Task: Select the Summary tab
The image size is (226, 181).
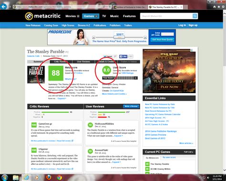Action: pyautogui.click(x=38, y=62)
